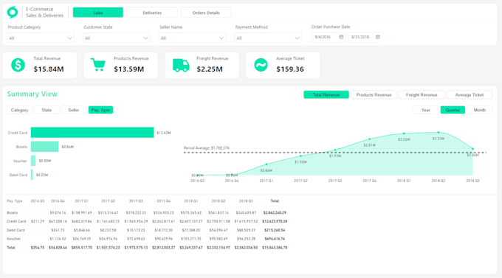Image resolution: width=502 pixels, height=278 pixels.
Task: Group the summary by State
Action: [47, 110]
